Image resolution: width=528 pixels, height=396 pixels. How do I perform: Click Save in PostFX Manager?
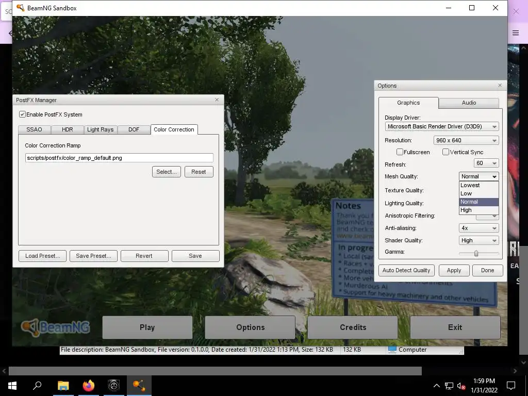195,256
